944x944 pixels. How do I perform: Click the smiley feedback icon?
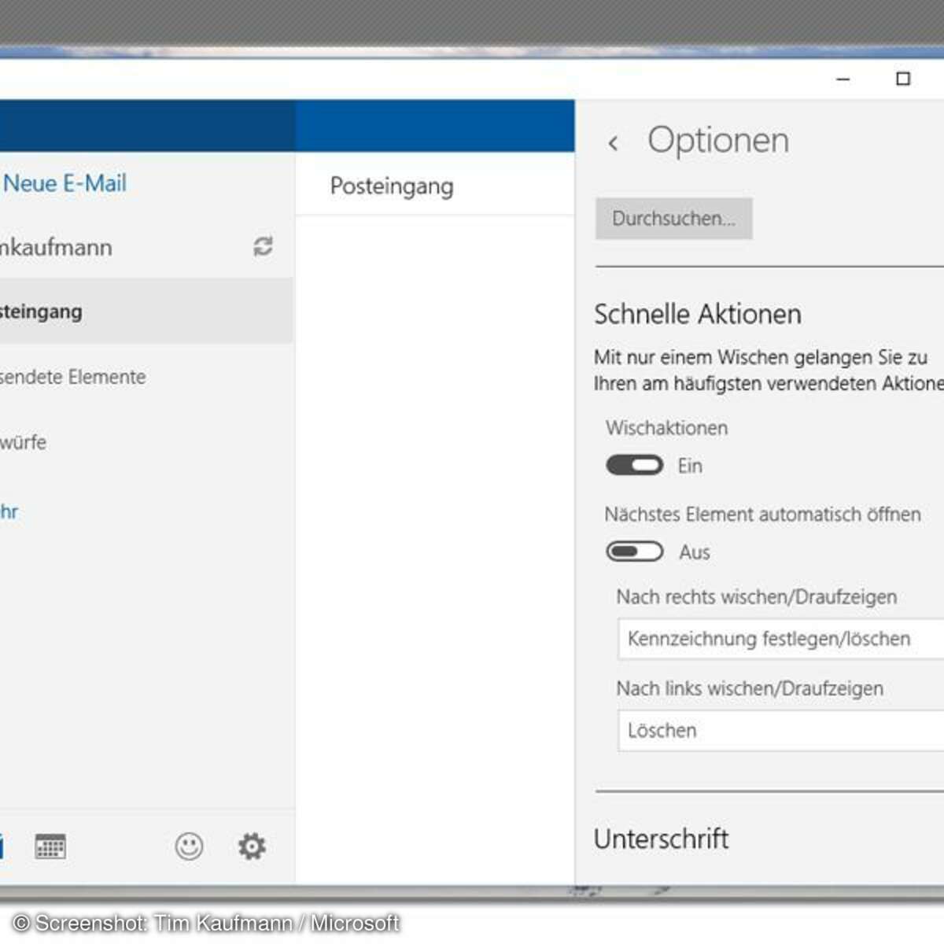[189, 846]
